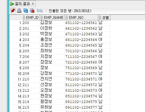Click the sort icon beside EMP_NO
Viewport: 145px width, 112px height.
67,17
